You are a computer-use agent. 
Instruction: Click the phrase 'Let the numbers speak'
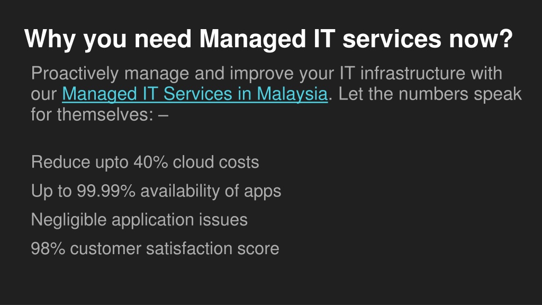click(430, 94)
